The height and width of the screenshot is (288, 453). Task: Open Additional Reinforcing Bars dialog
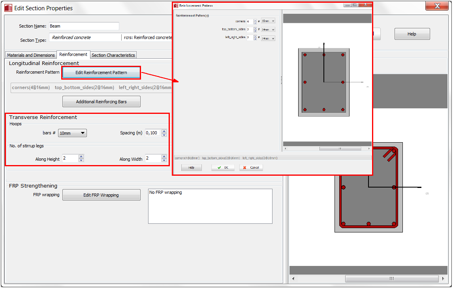[101, 102]
